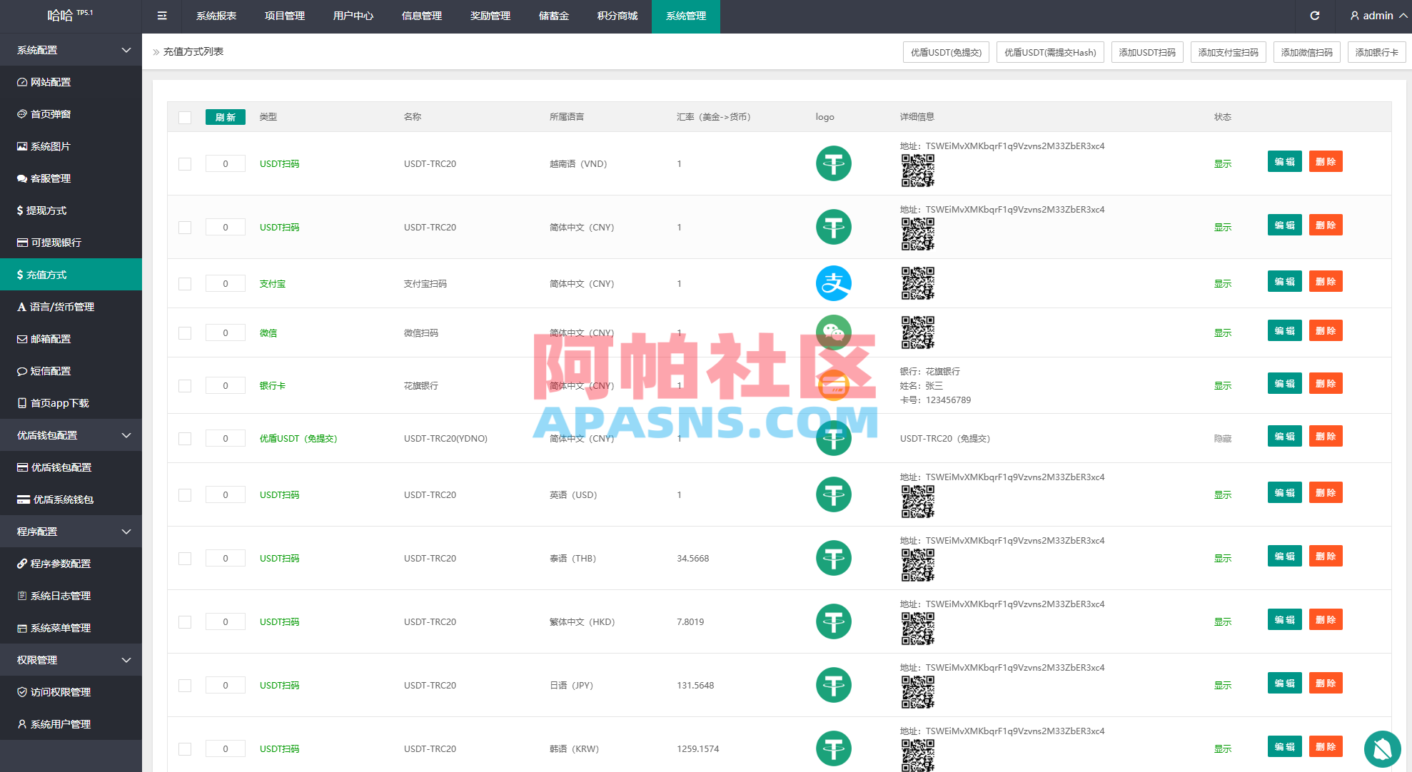Expand the 程序配置 sidebar section
The width and height of the screenshot is (1412, 772).
click(71, 531)
